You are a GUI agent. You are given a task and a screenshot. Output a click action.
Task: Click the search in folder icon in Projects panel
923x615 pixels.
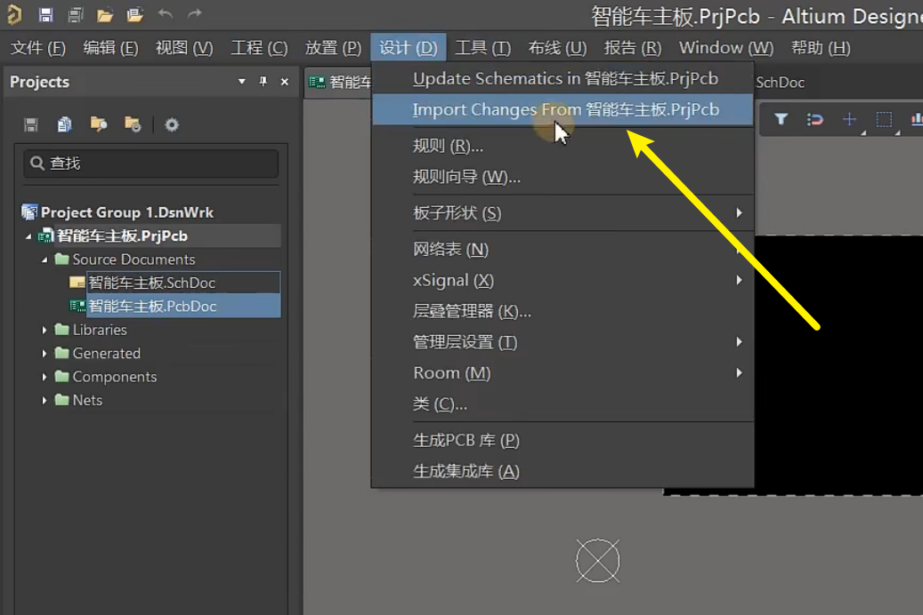[x=98, y=124]
